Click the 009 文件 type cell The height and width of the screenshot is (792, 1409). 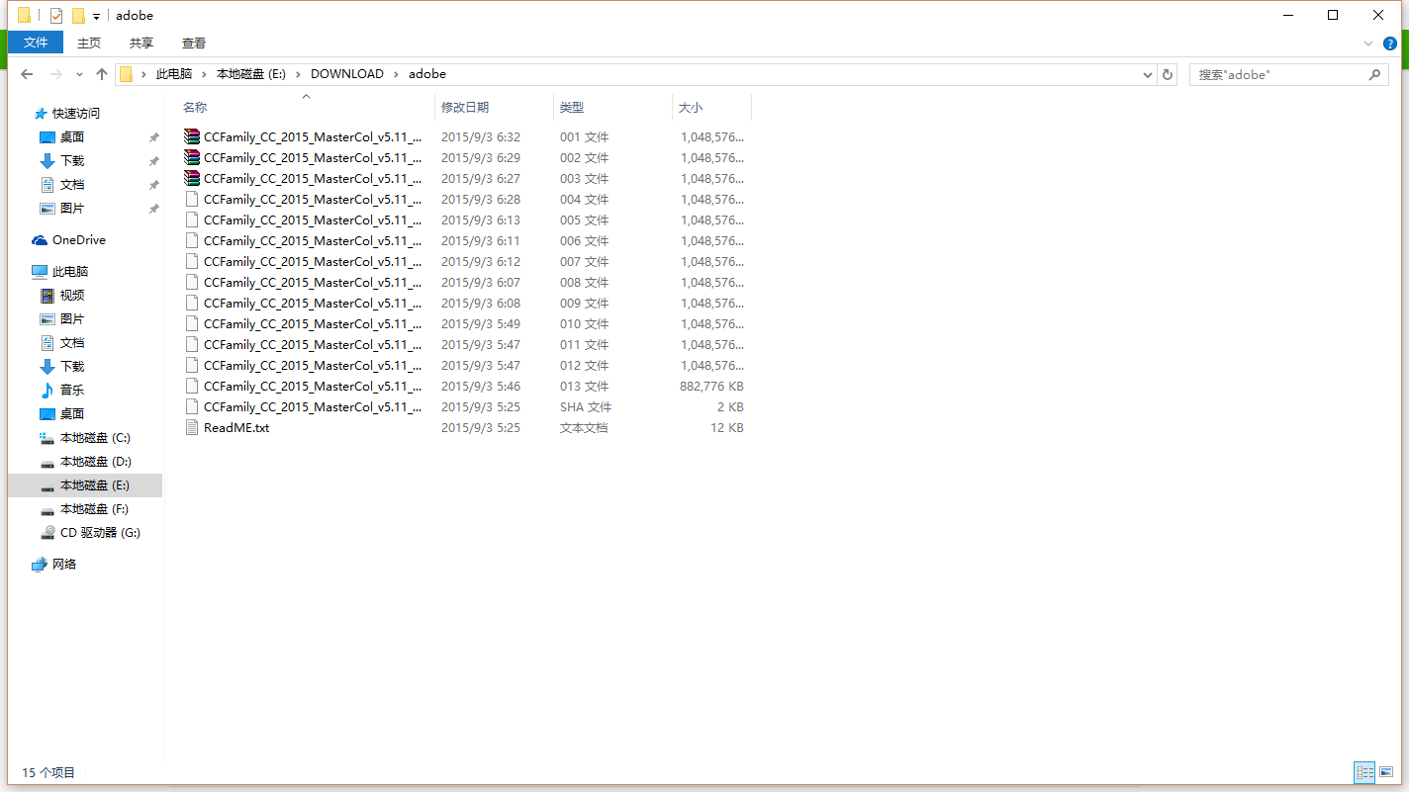(584, 304)
